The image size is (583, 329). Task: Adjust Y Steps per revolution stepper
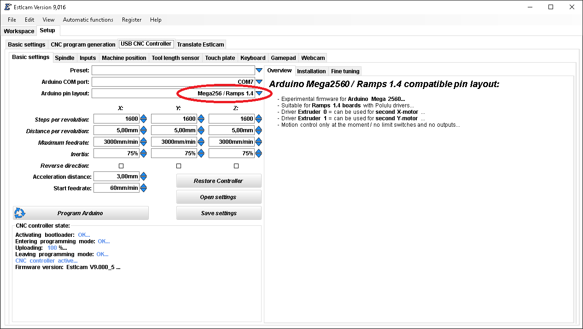click(x=201, y=119)
